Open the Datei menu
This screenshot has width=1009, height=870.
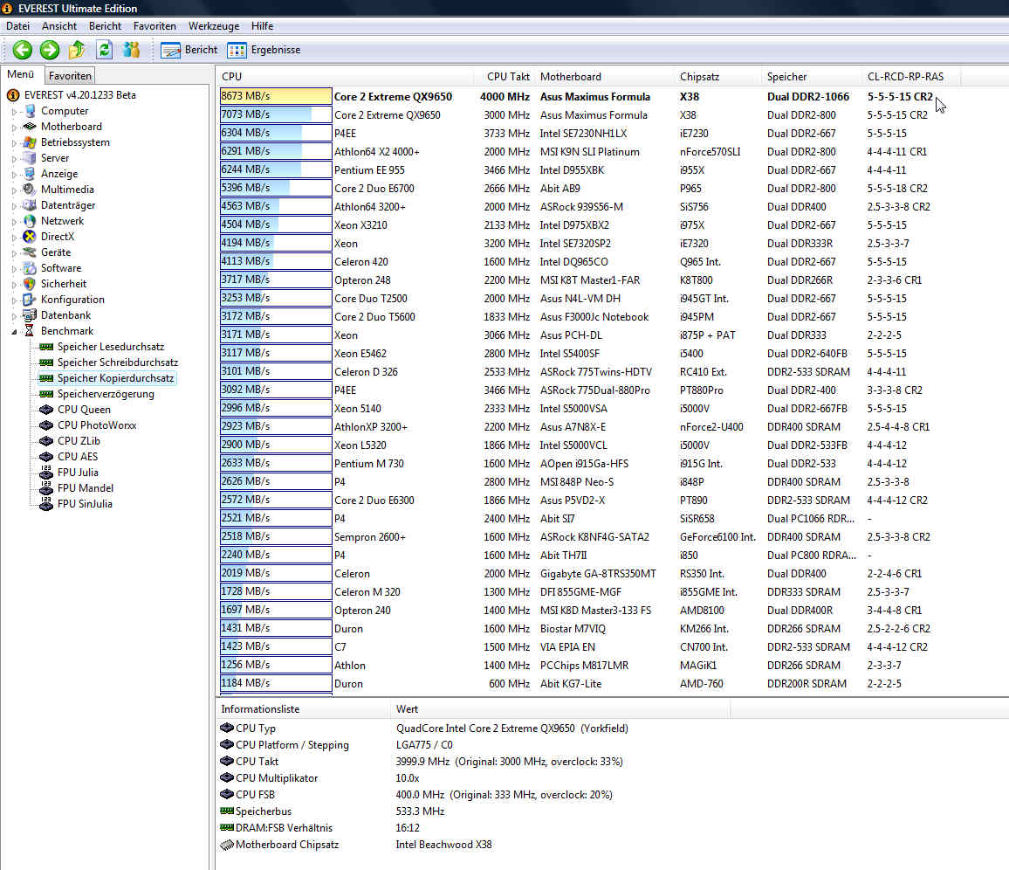pyautogui.click(x=18, y=25)
